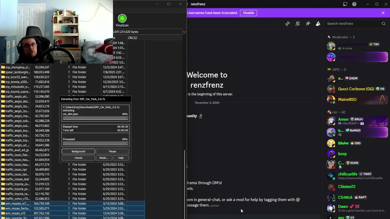Select traffic_isuzu_npr folder row
Screen dimensions: 390x219
pyautogui.click(x=72, y=169)
